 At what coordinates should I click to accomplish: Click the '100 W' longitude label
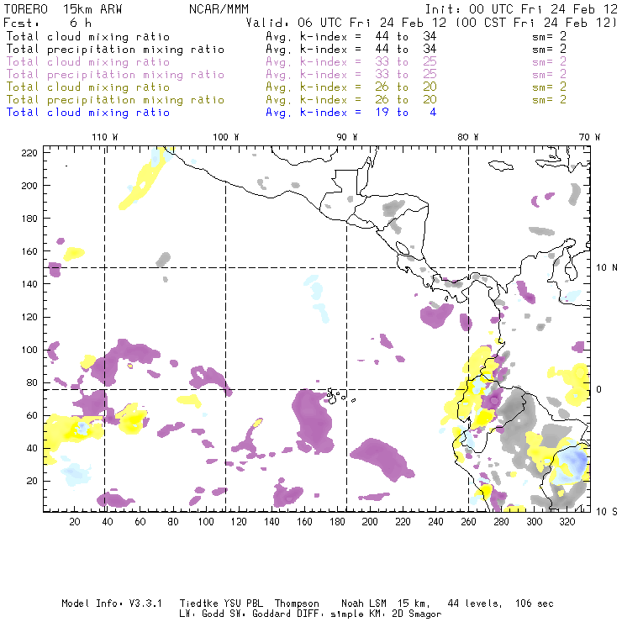(x=226, y=137)
